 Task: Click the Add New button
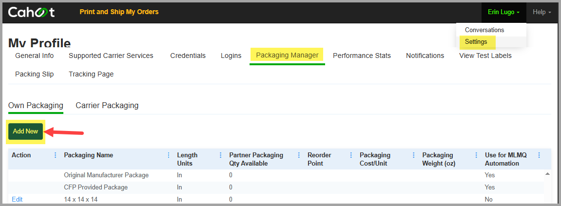point(25,131)
